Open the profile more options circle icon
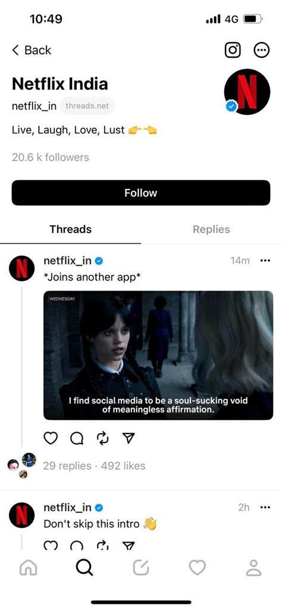This screenshot has width=282, height=610. coord(262,50)
